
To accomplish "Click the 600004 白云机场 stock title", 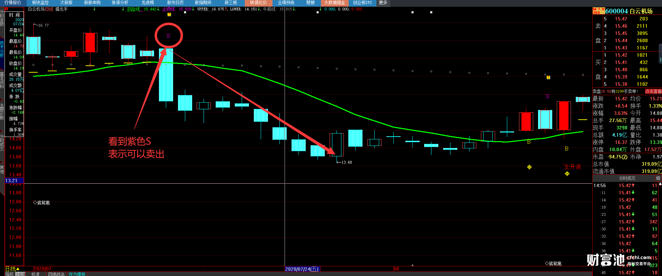I will pos(629,11).
